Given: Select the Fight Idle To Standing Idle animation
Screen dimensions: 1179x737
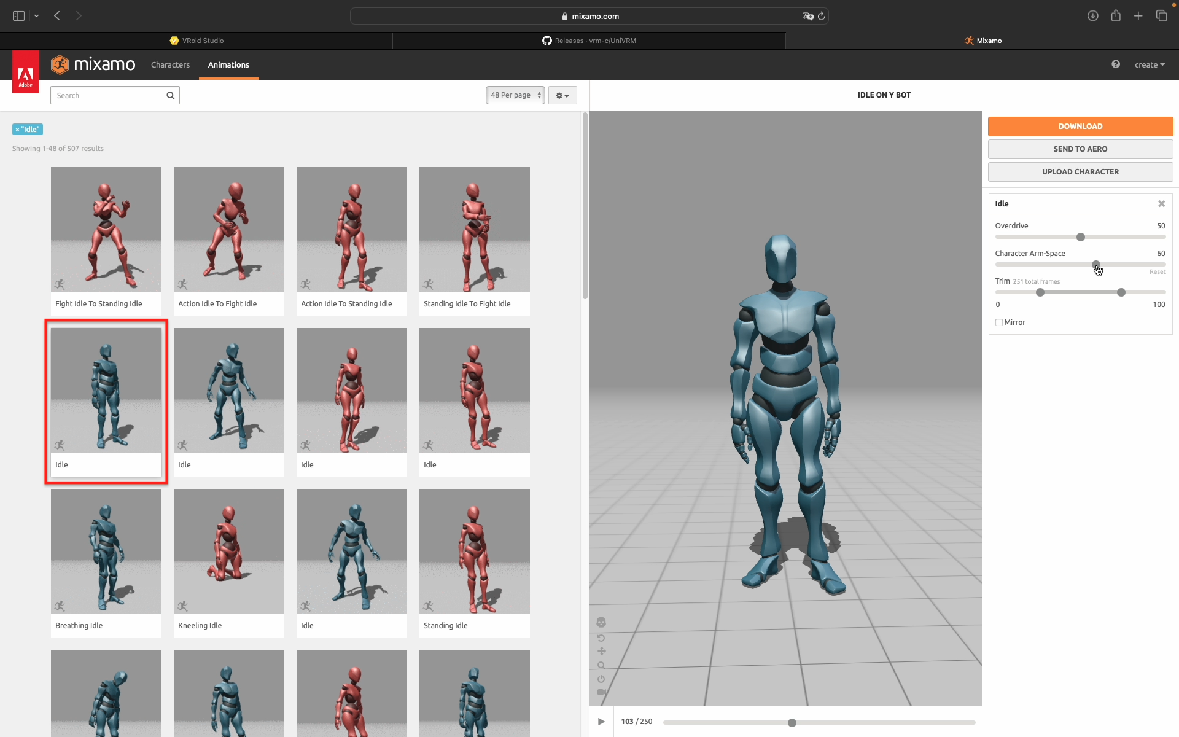Looking at the screenshot, I should pyautogui.click(x=106, y=241).
